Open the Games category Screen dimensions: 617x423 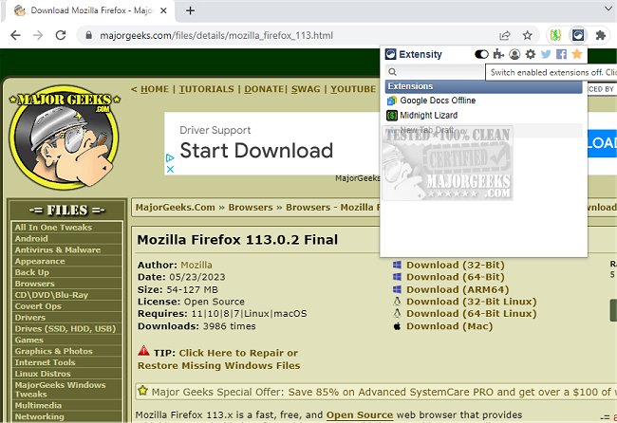click(x=29, y=340)
